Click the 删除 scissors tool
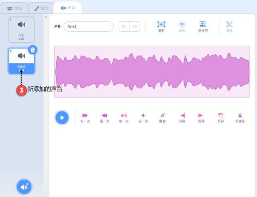 click(x=229, y=27)
